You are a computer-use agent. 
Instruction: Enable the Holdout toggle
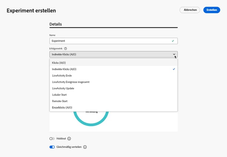[52, 139]
